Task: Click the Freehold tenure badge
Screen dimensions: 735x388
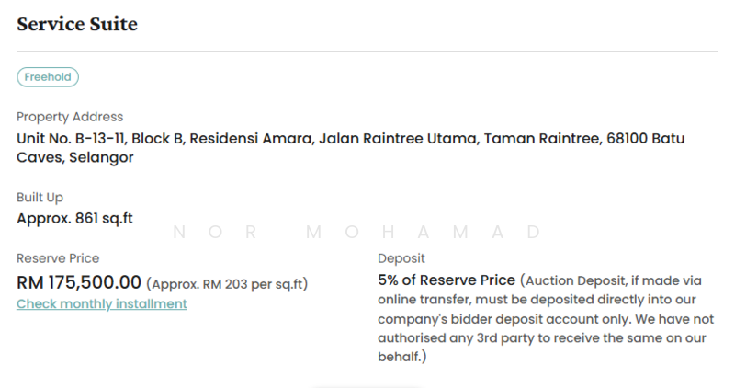Action: coord(48,77)
